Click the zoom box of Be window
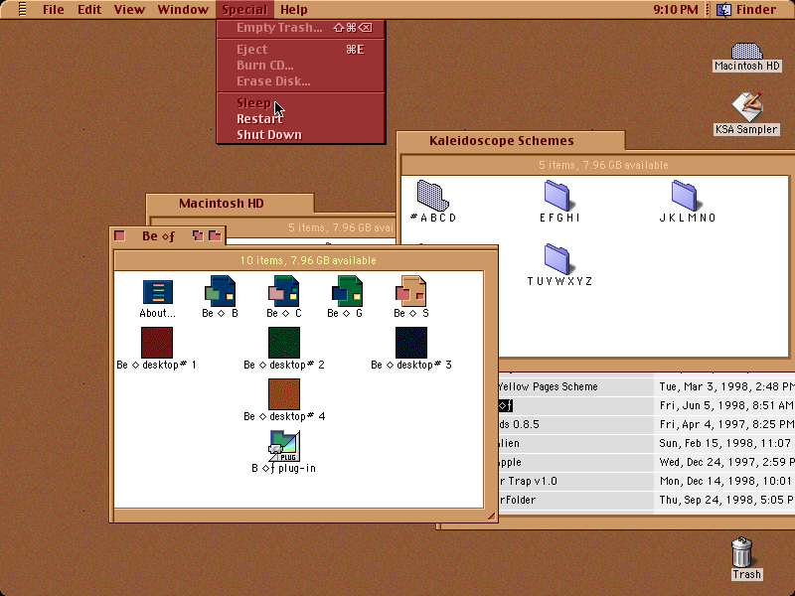 198,235
